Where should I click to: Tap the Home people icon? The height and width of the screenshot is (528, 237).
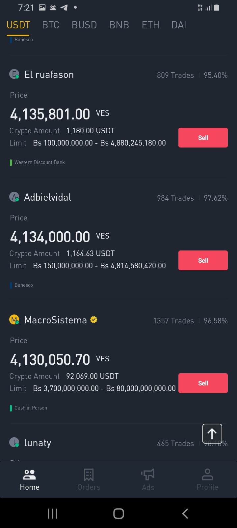[x=30, y=475]
